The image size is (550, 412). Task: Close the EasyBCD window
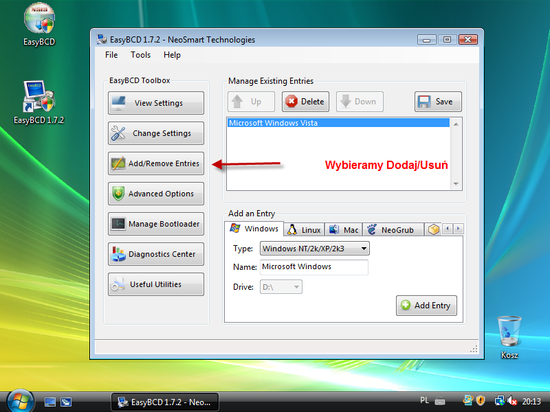pyautogui.click(x=468, y=40)
